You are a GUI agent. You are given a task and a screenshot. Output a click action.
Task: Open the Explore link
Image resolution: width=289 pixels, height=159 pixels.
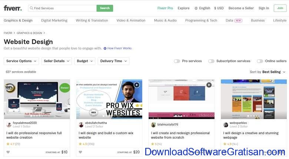click(x=183, y=8)
